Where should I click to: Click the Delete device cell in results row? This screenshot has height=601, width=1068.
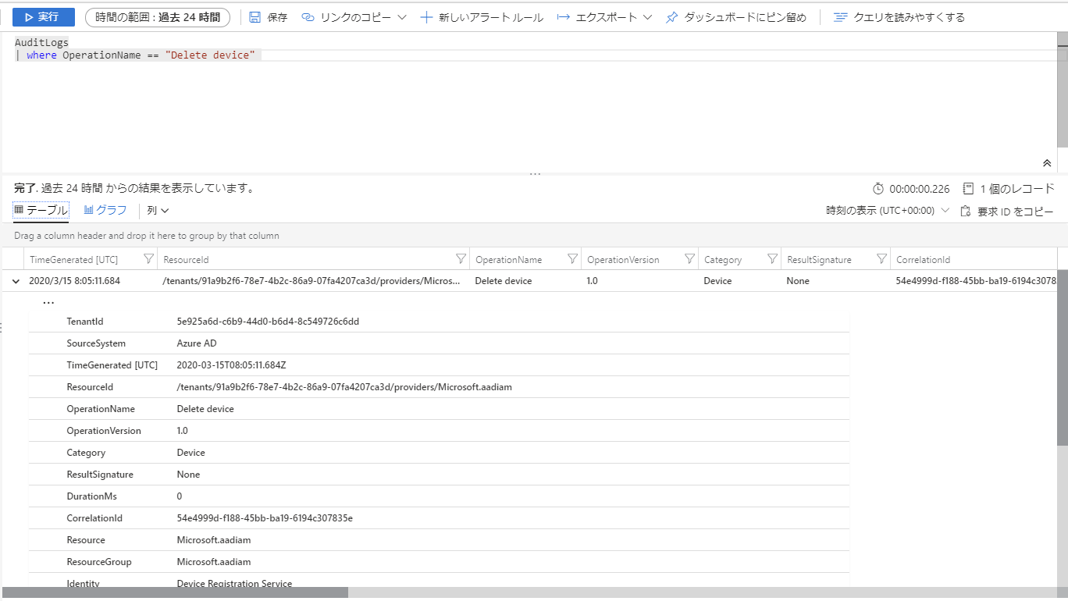pyautogui.click(x=504, y=281)
